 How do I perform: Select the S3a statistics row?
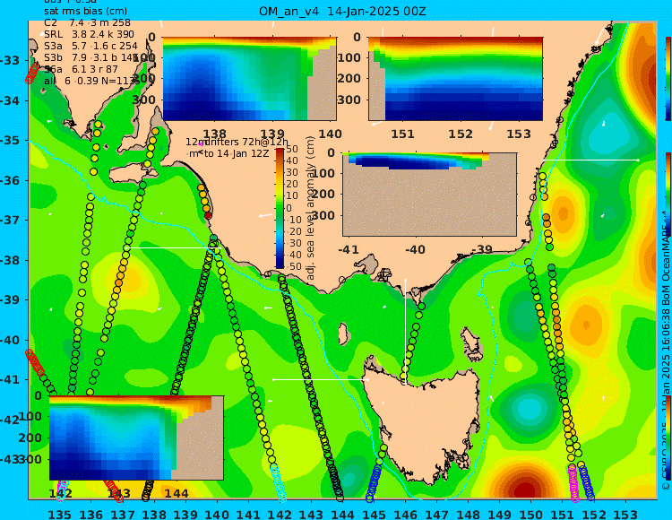click(x=90, y=46)
